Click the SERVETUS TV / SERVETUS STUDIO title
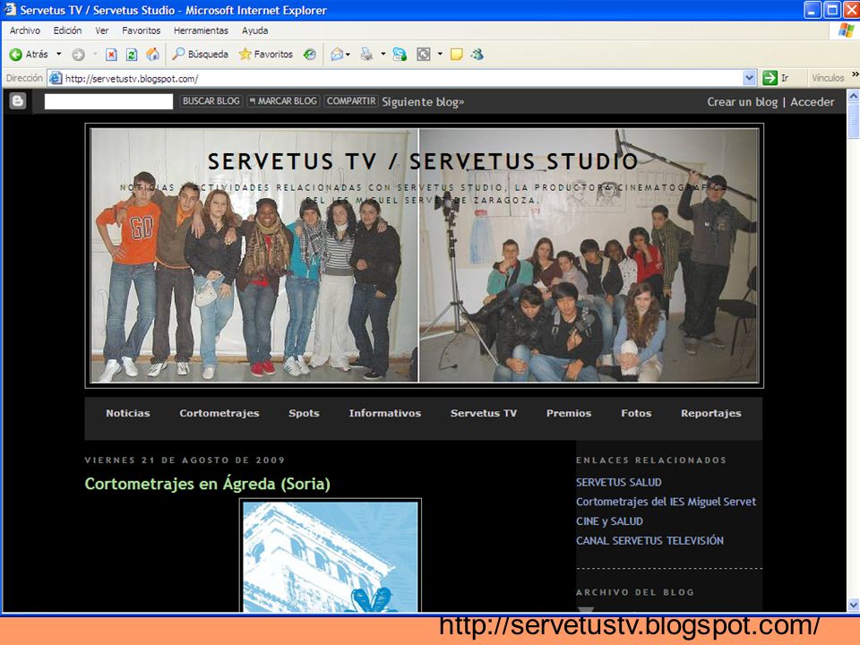The width and height of the screenshot is (860, 645). click(x=423, y=161)
